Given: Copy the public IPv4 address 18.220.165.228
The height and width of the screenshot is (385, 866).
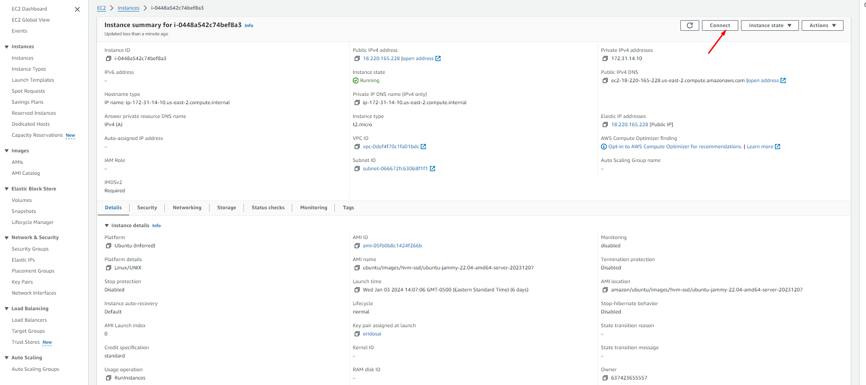Looking at the screenshot, I should (x=357, y=59).
